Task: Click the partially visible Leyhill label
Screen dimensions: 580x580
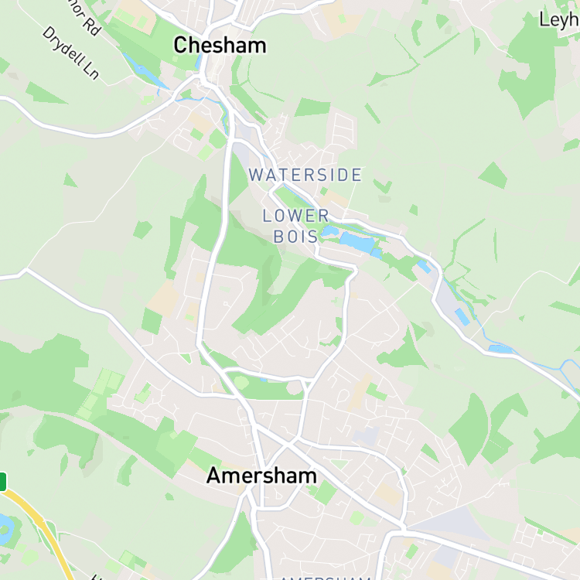Action: [x=559, y=20]
